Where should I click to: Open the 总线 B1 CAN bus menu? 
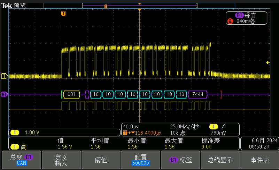pos(22,160)
